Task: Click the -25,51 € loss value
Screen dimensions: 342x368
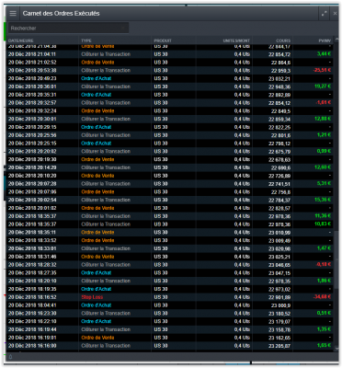Action: tap(322, 70)
